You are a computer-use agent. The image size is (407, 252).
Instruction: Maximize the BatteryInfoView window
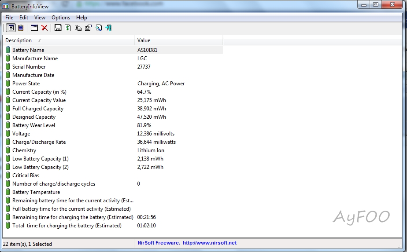(376, 5)
